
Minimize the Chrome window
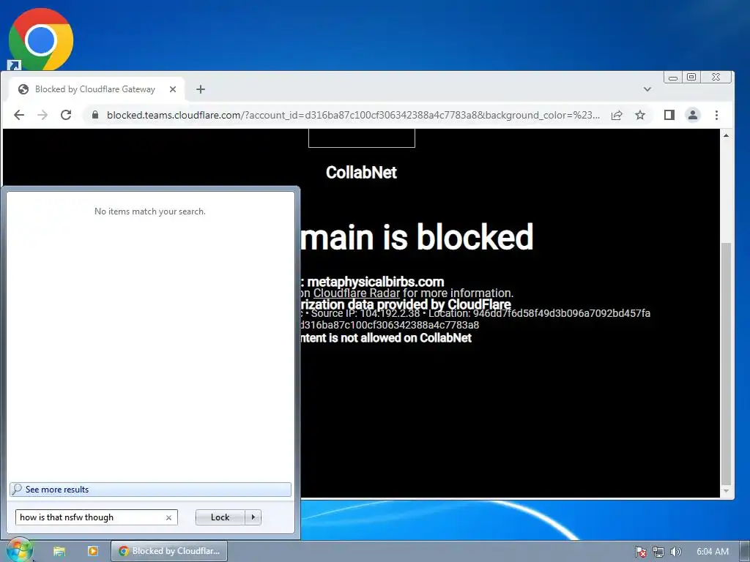tap(673, 77)
